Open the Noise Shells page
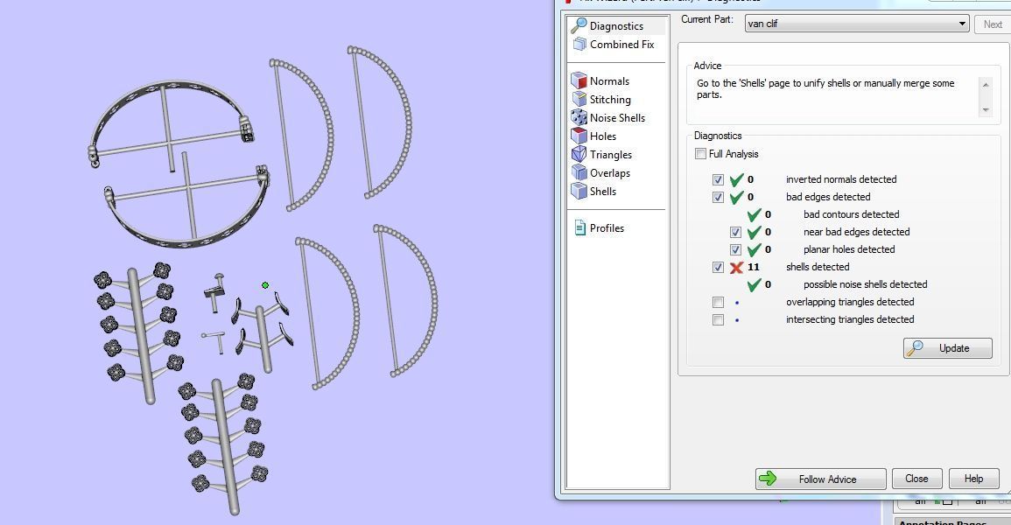 [617, 118]
